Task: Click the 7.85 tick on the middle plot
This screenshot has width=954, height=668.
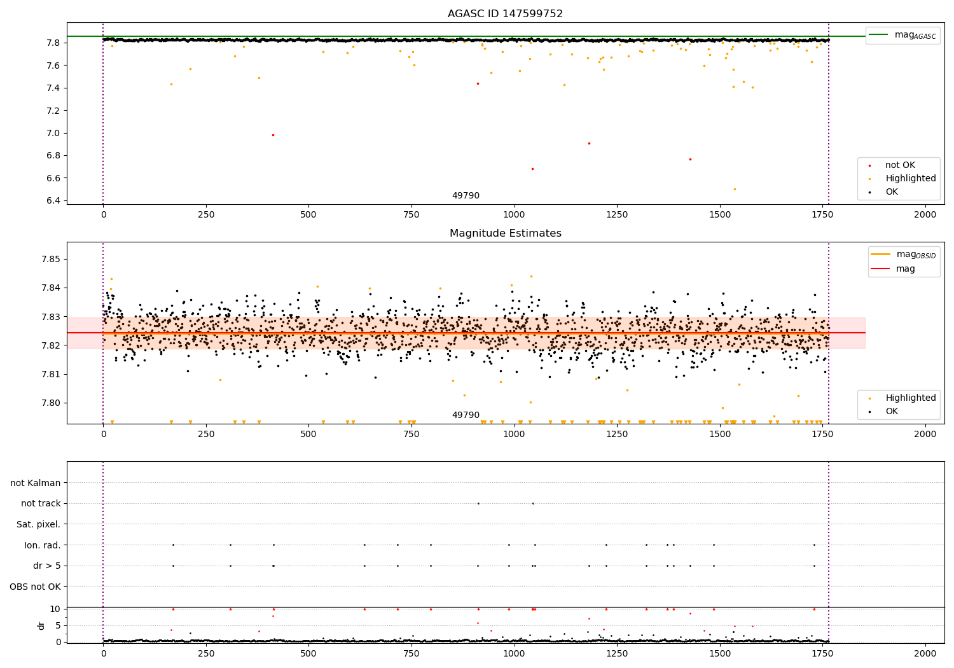Action: point(51,260)
